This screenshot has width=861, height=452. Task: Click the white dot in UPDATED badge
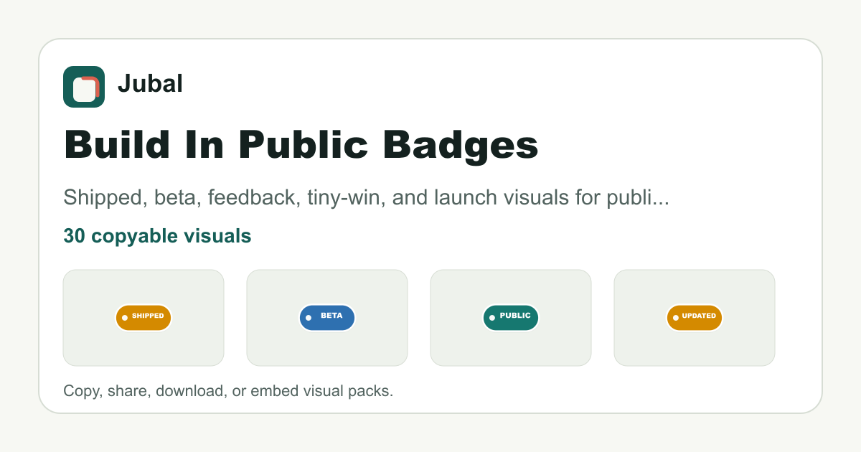pos(676,318)
